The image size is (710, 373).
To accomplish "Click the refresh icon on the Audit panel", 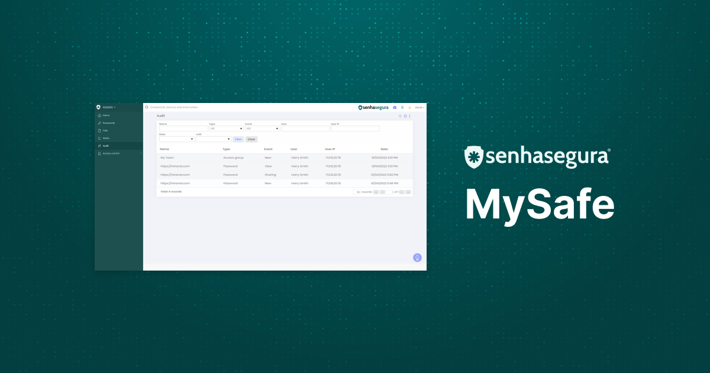I will [x=405, y=116].
